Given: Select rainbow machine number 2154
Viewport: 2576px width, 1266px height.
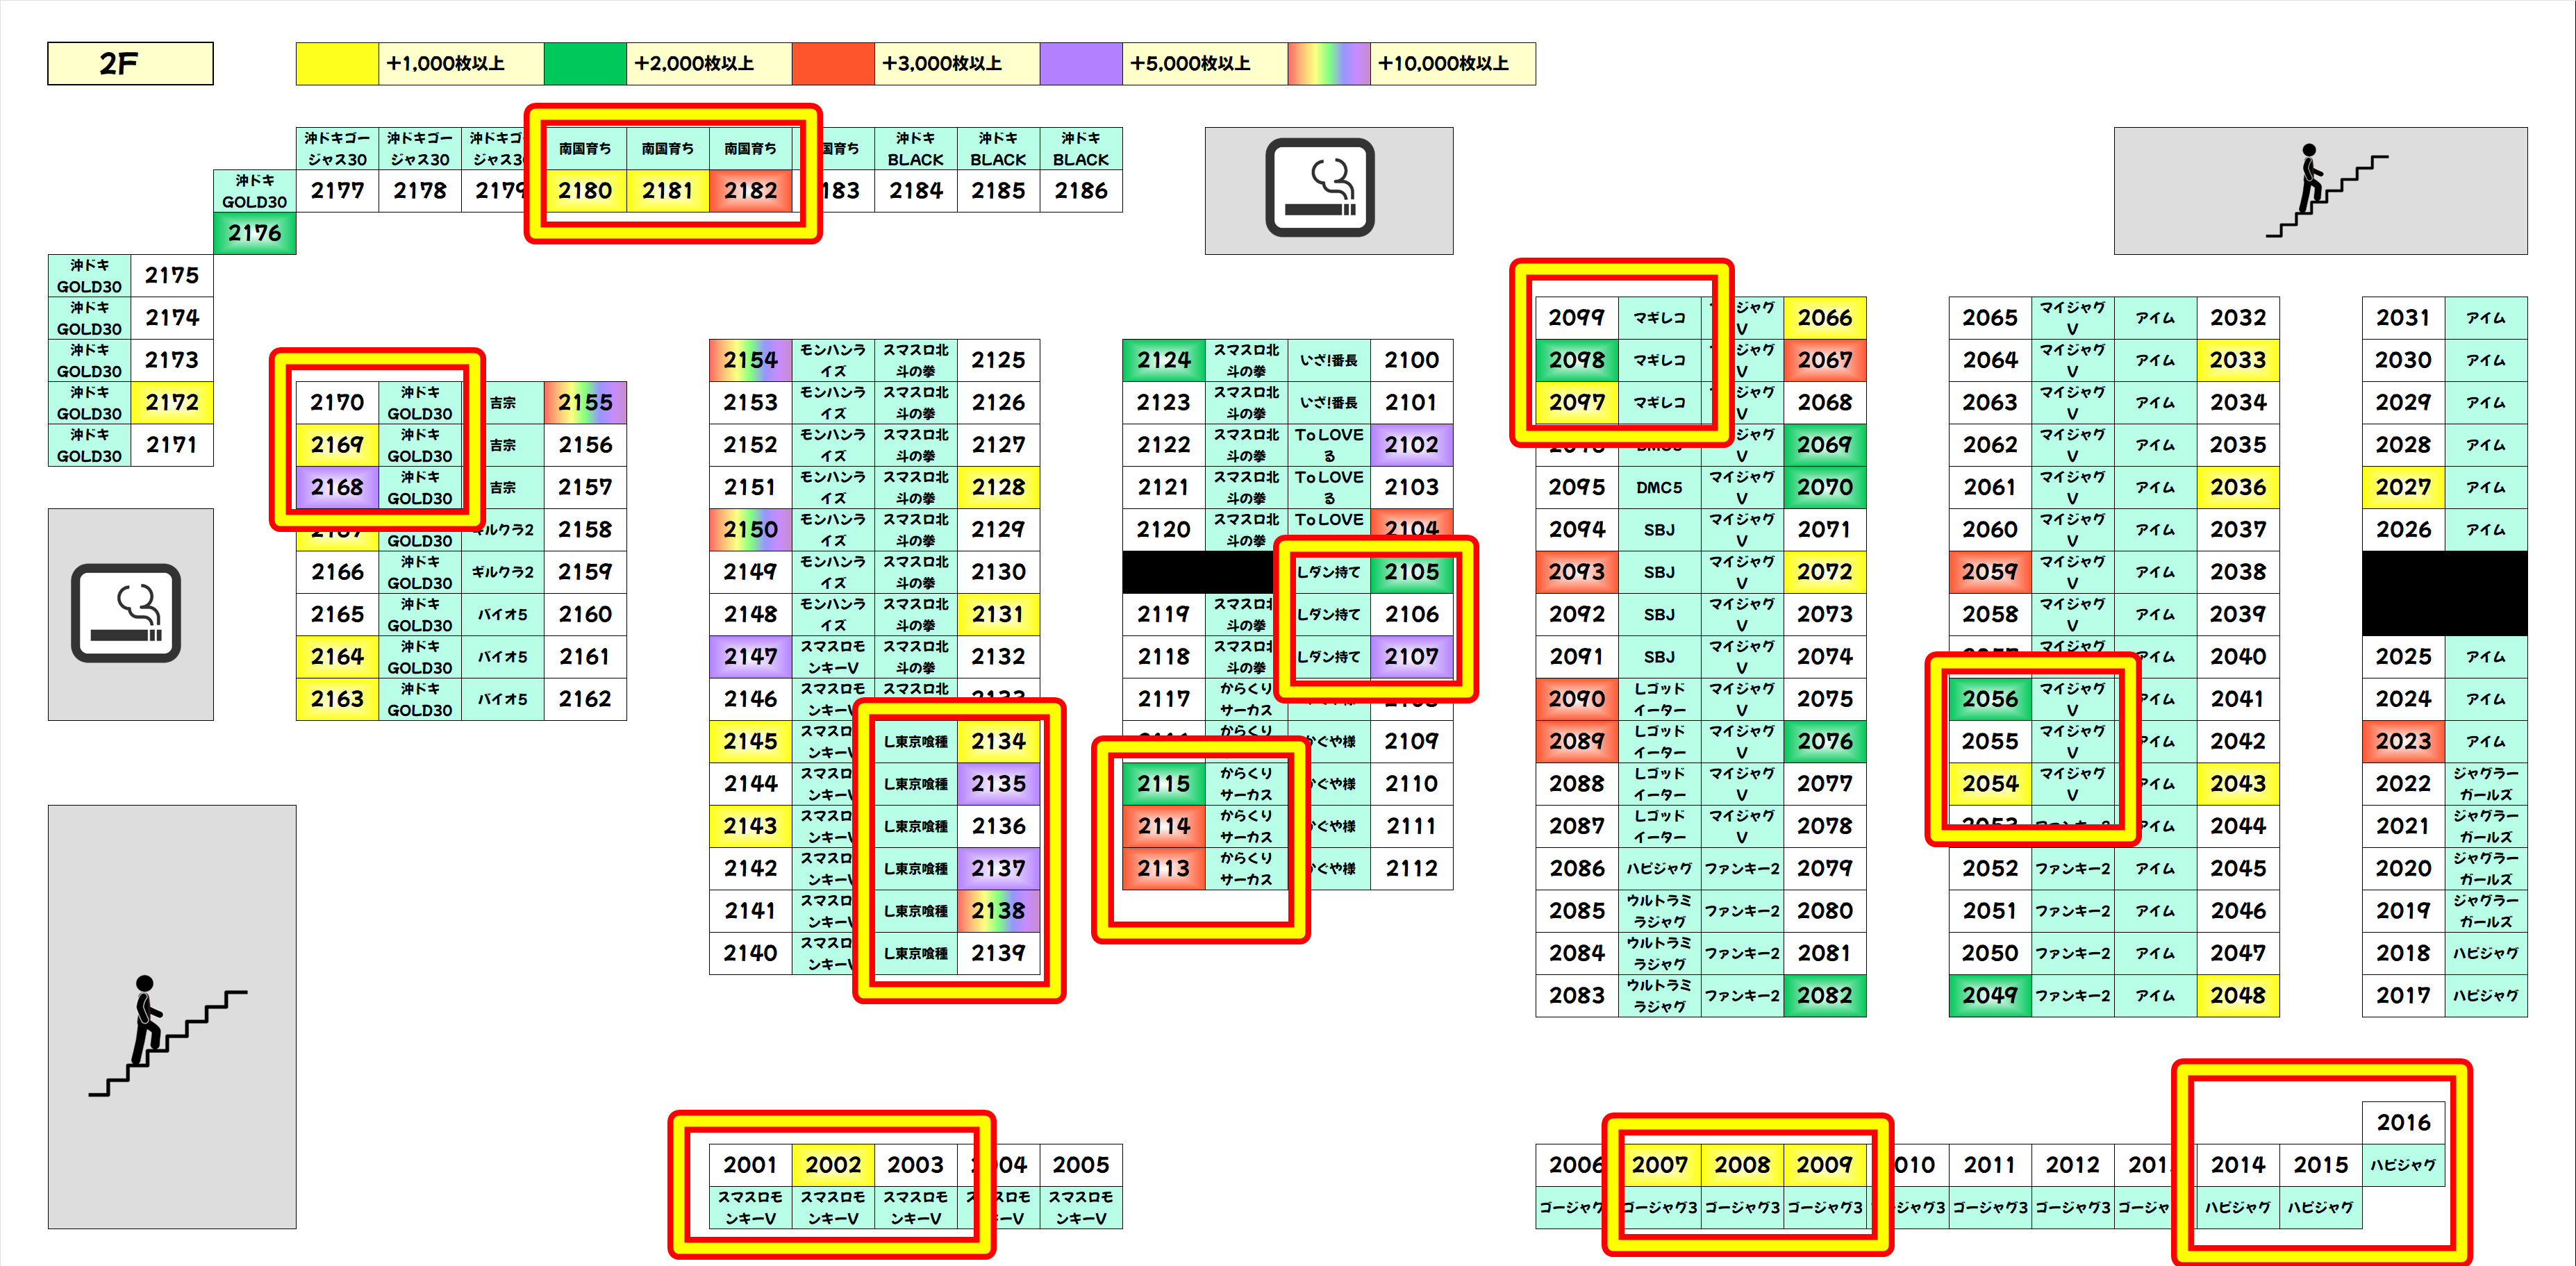Looking at the screenshot, I should click(750, 360).
